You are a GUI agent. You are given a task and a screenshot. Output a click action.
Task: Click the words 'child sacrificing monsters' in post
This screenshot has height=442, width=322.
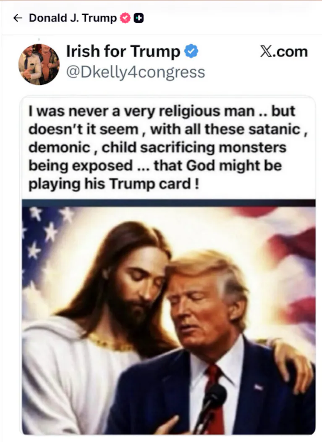(194, 147)
